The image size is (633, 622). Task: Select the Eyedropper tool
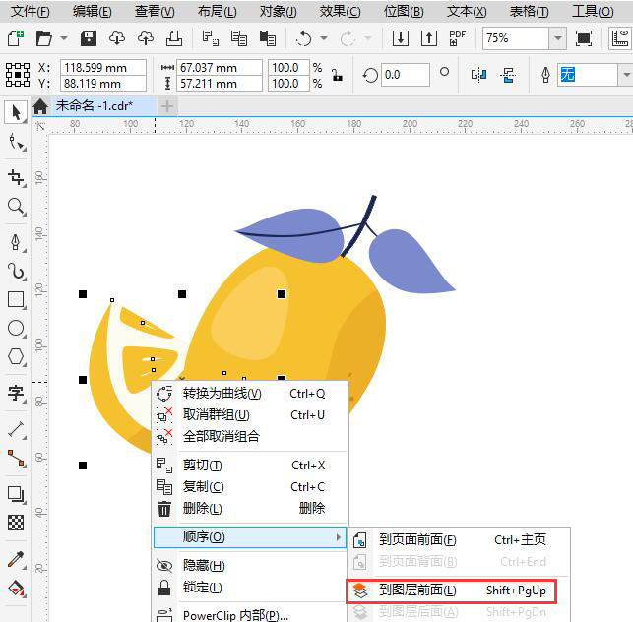(x=16, y=559)
